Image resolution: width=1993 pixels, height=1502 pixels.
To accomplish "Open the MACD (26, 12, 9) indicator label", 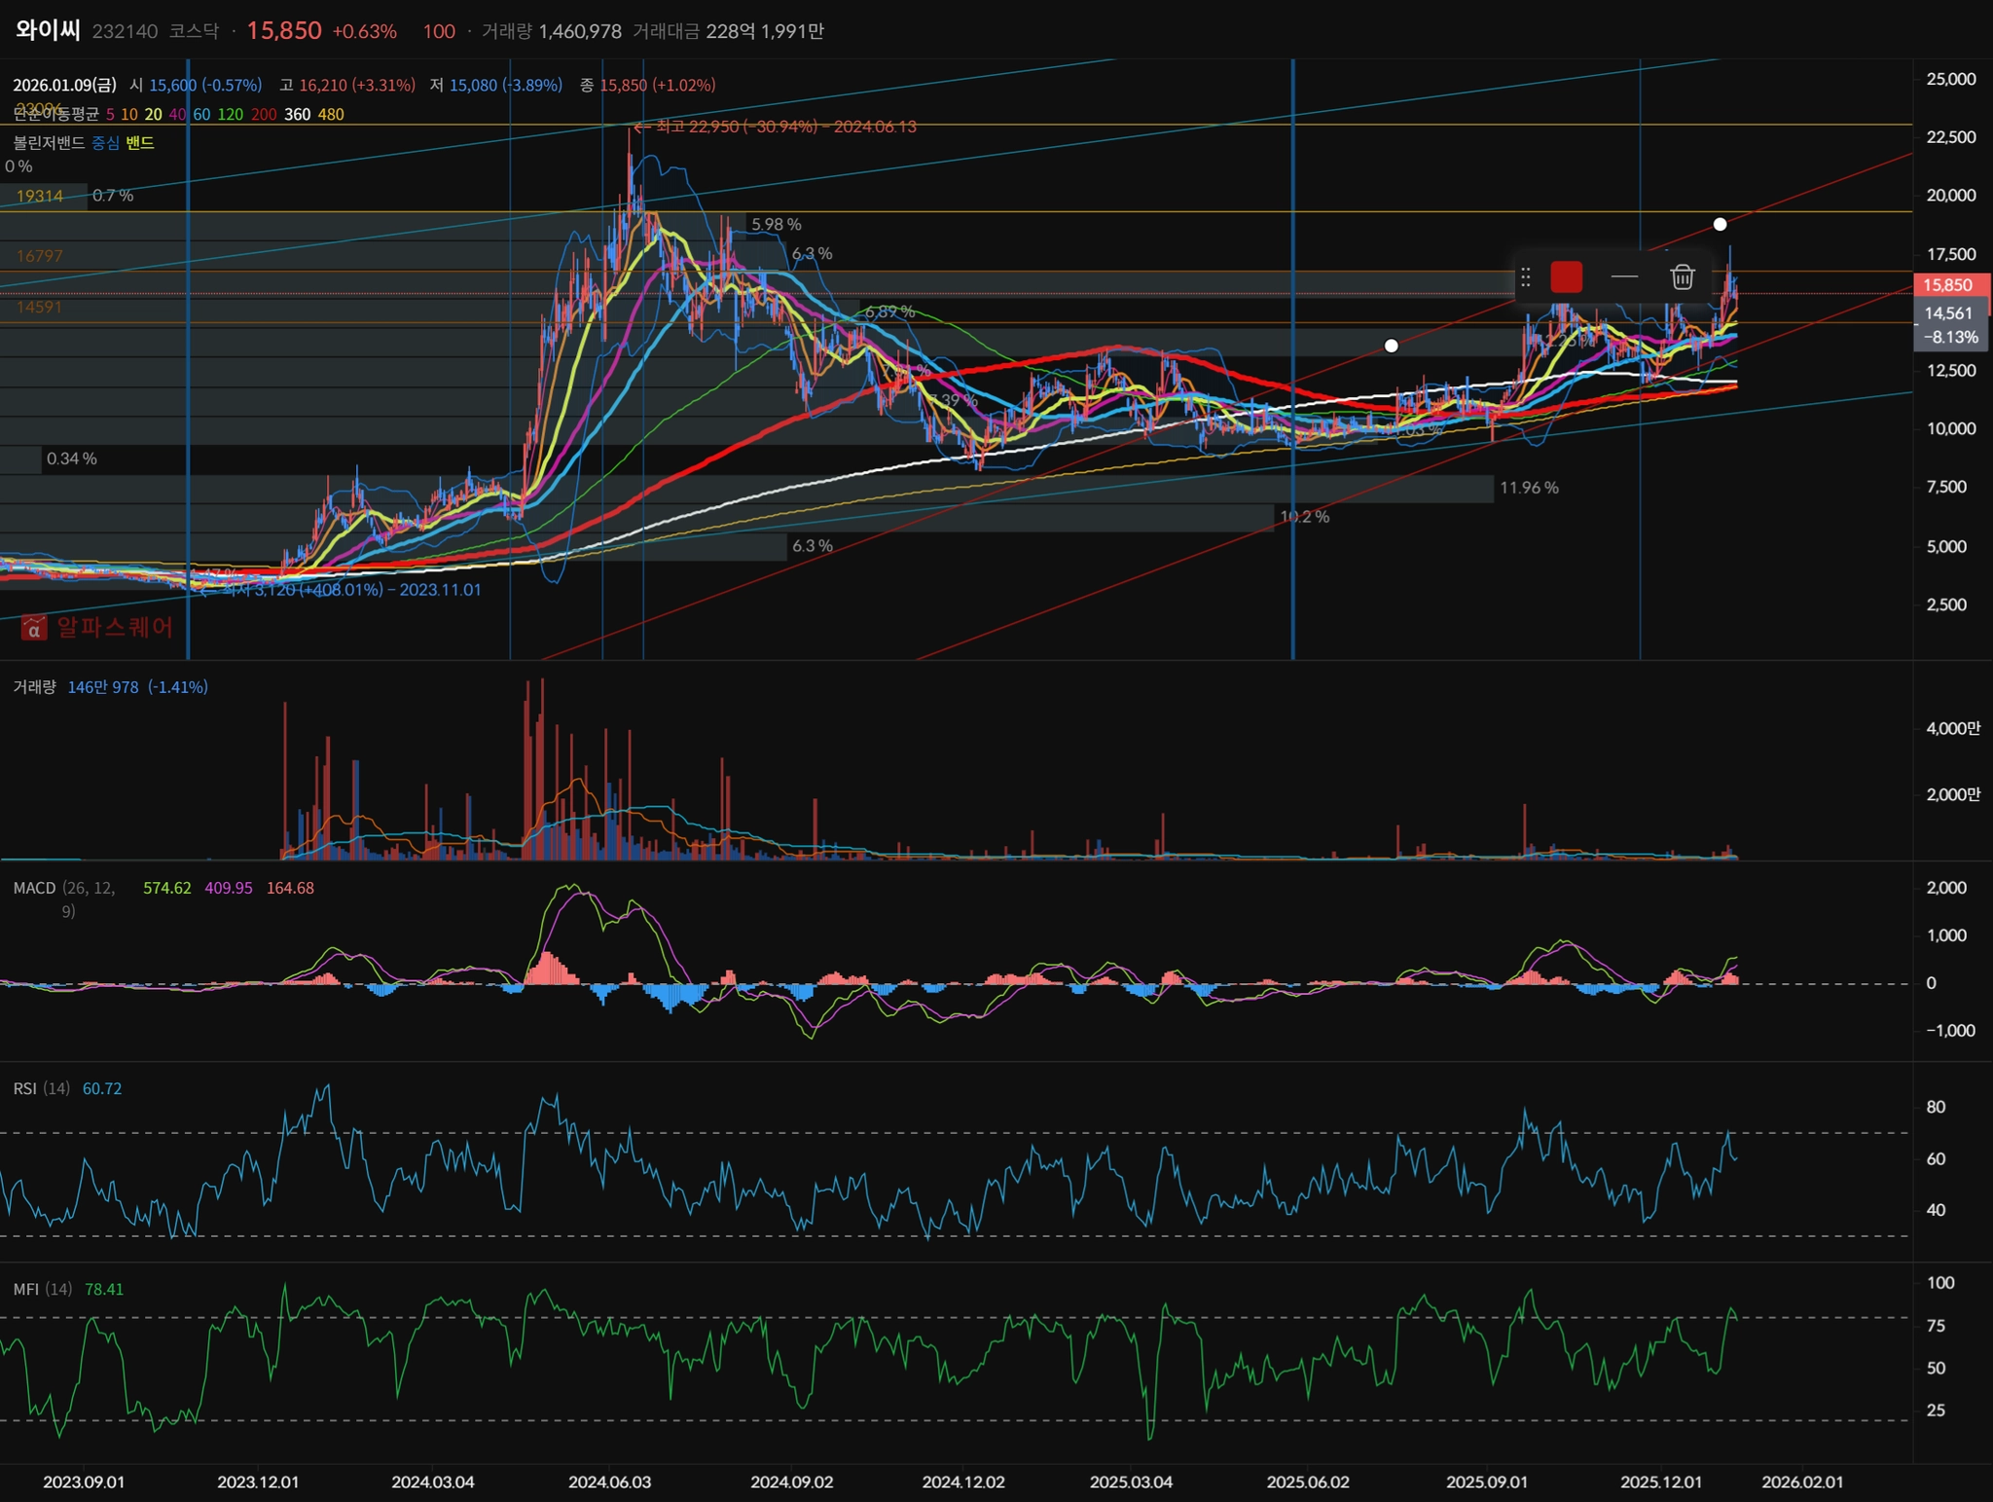I will [x=35, y=888].
